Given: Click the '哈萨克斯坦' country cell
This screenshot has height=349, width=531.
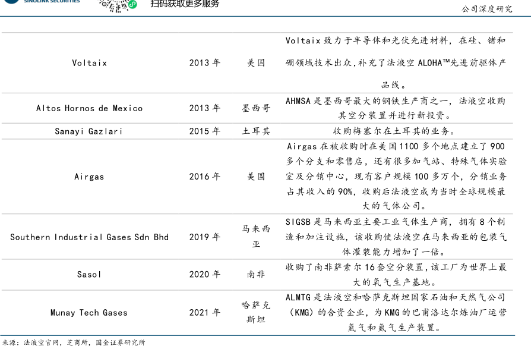Looking at the screenshot, I should point(256,312).
